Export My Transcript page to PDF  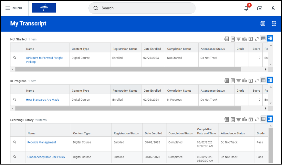[274, 23]
